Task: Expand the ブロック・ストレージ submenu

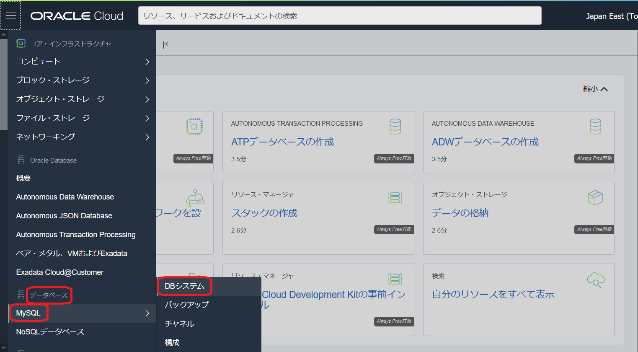Action: click(147, 80)
